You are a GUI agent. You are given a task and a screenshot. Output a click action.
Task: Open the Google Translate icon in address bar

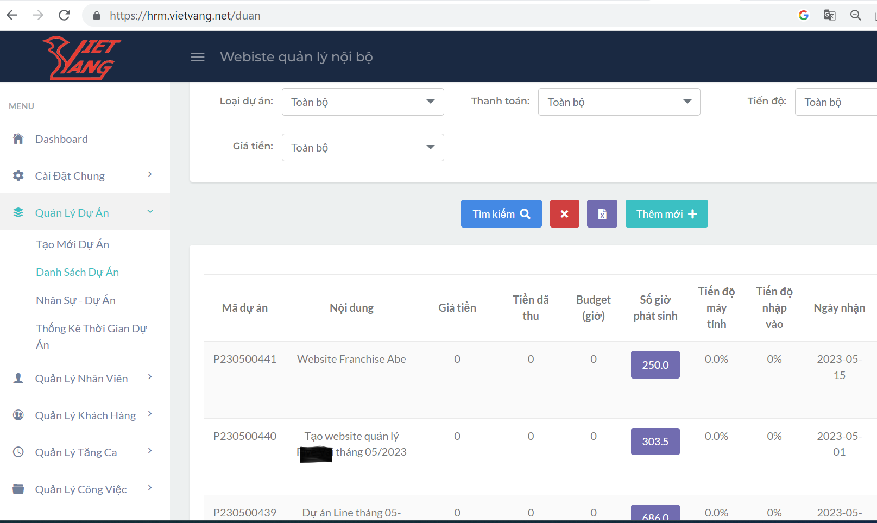click(829, 15)
